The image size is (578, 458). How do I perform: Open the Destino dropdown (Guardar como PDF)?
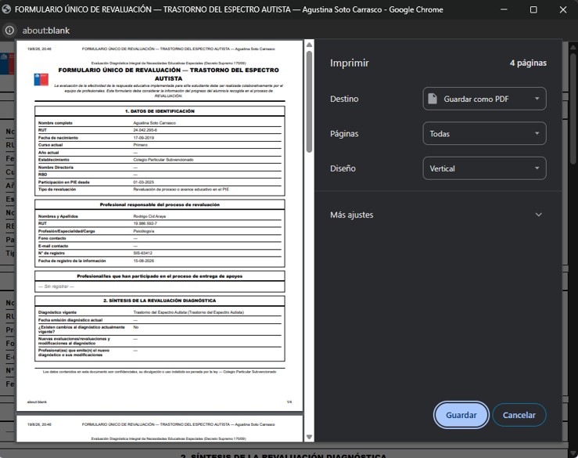click(484, 99)
